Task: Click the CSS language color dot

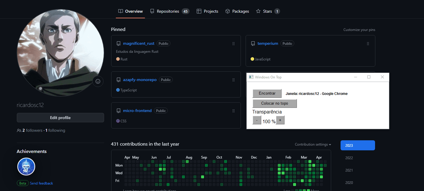Action: click(118, 121)
